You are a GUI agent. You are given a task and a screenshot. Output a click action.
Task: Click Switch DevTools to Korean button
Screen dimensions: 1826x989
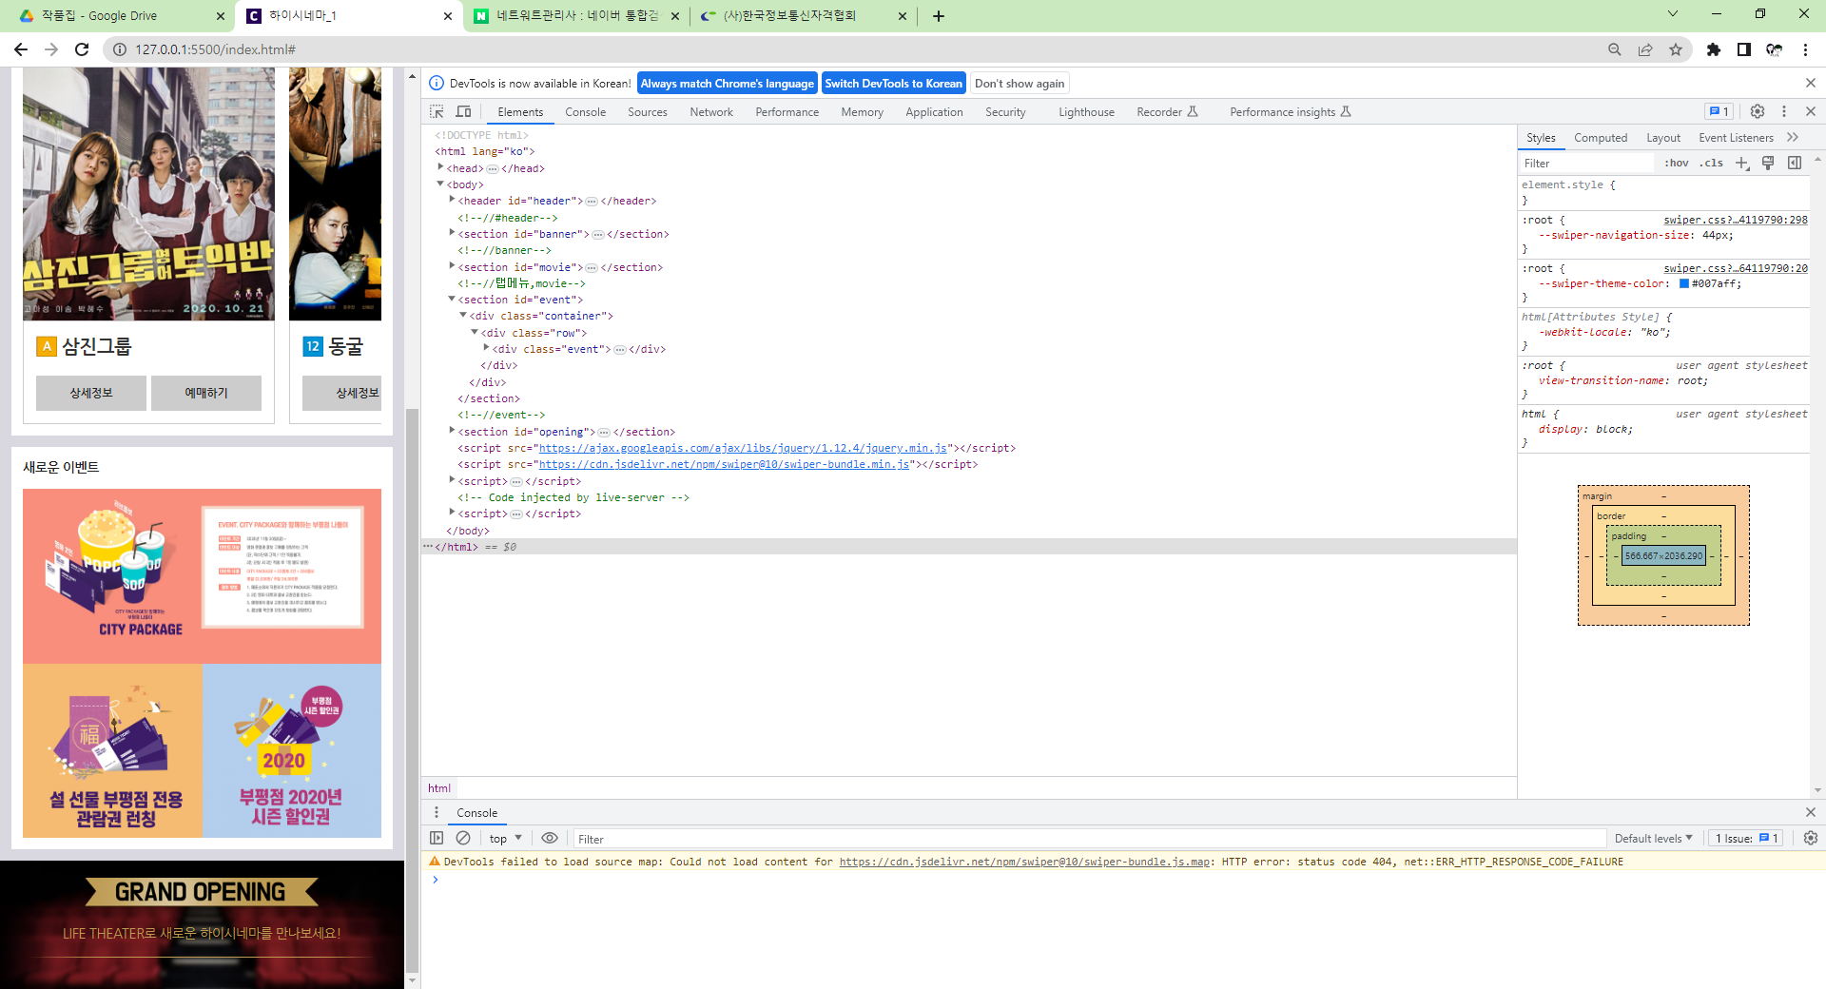point(893,84)
